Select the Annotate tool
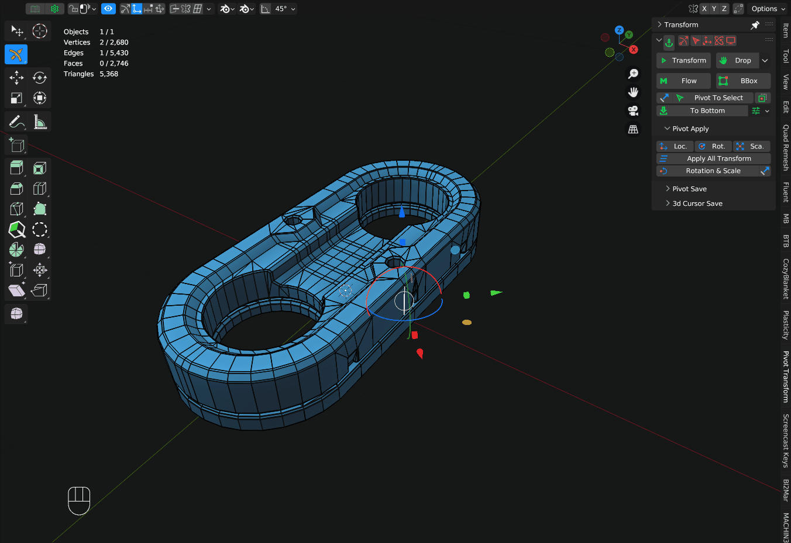This screenshot has width=791, height=543. coord(16,122)
